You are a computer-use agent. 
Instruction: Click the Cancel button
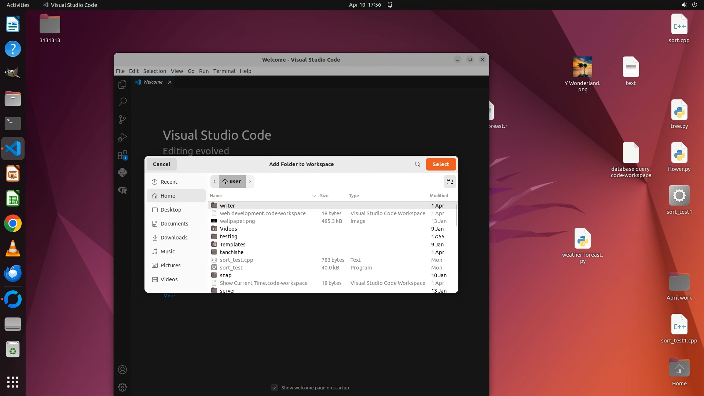161,164
